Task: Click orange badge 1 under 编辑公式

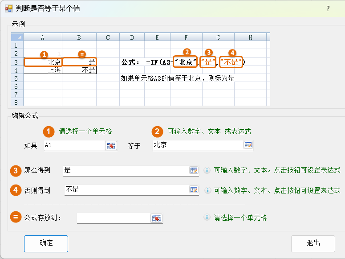Action: pyautogui.click(x=49, y=131)
